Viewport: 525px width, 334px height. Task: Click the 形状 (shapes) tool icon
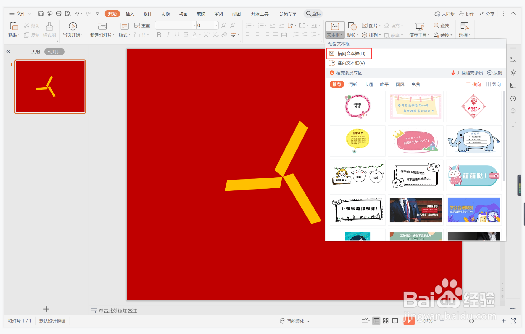[x=352, y=26]
